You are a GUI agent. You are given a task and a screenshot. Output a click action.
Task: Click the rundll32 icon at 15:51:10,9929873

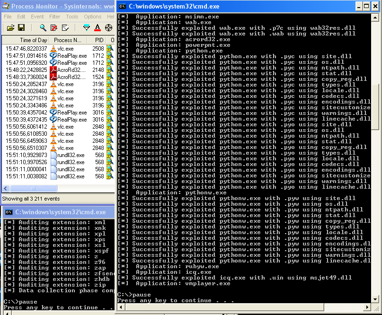(x=53, y=155)
